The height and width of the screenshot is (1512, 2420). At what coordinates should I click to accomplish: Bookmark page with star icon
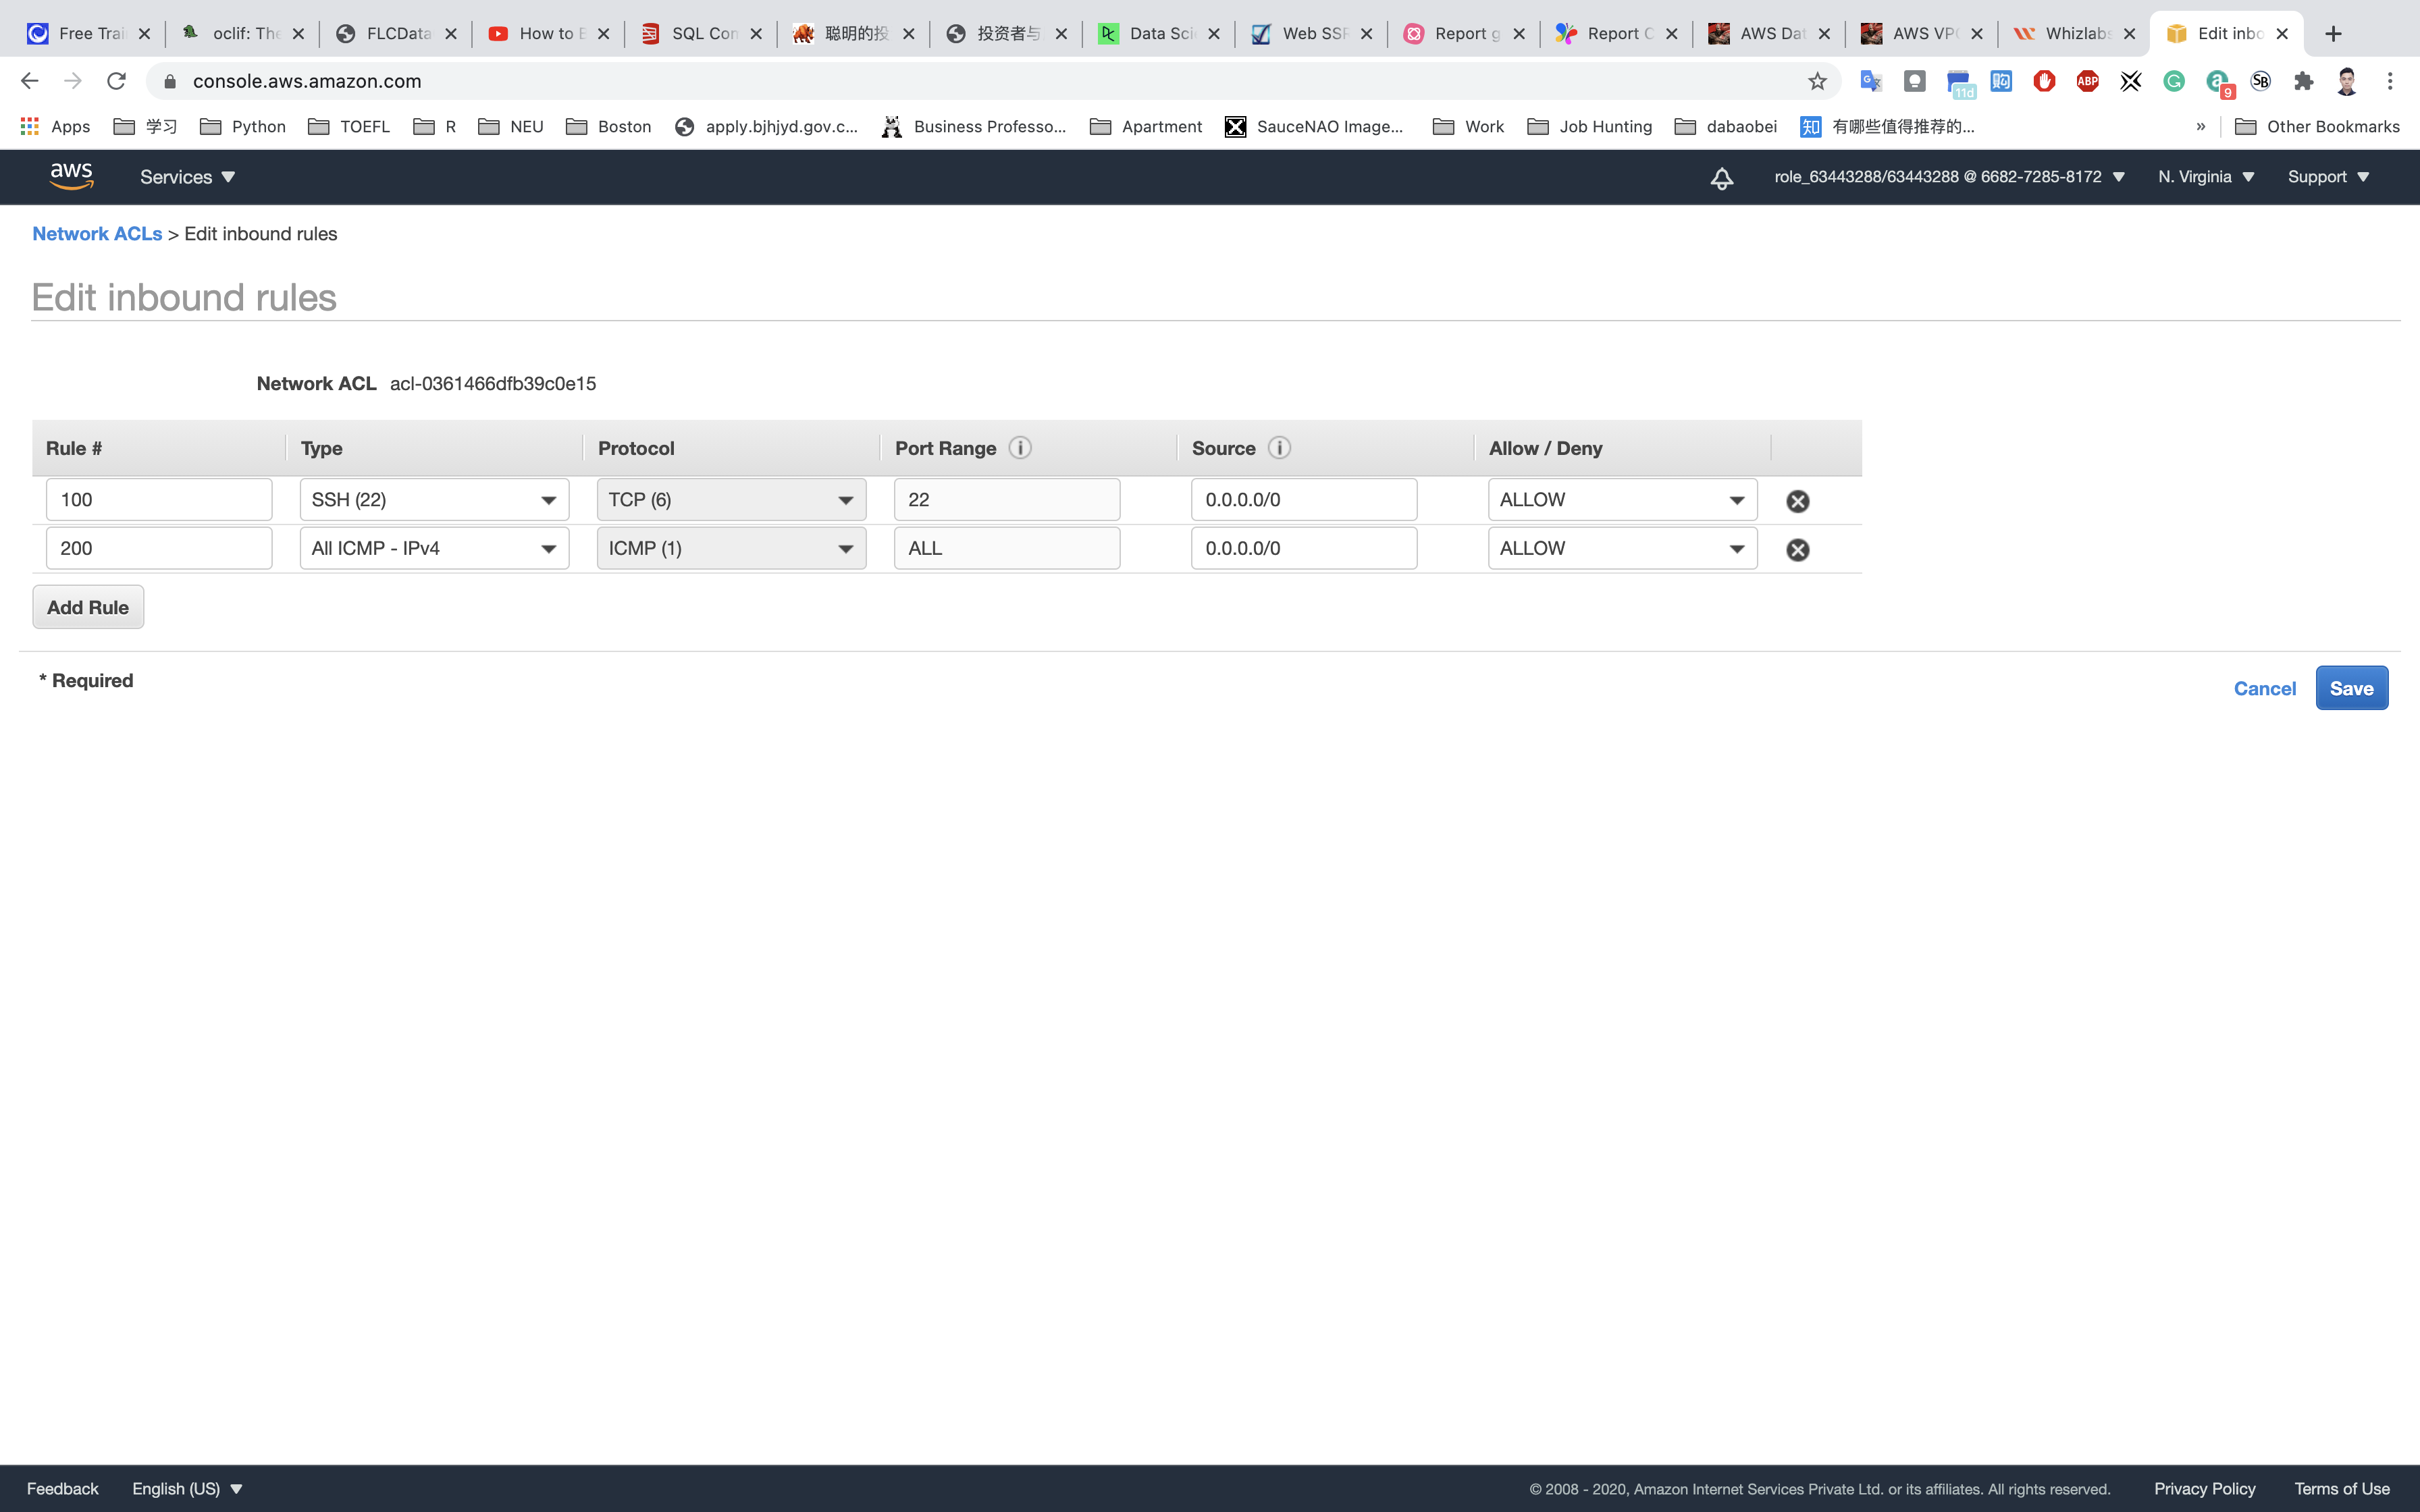[x=1817, y=81]
